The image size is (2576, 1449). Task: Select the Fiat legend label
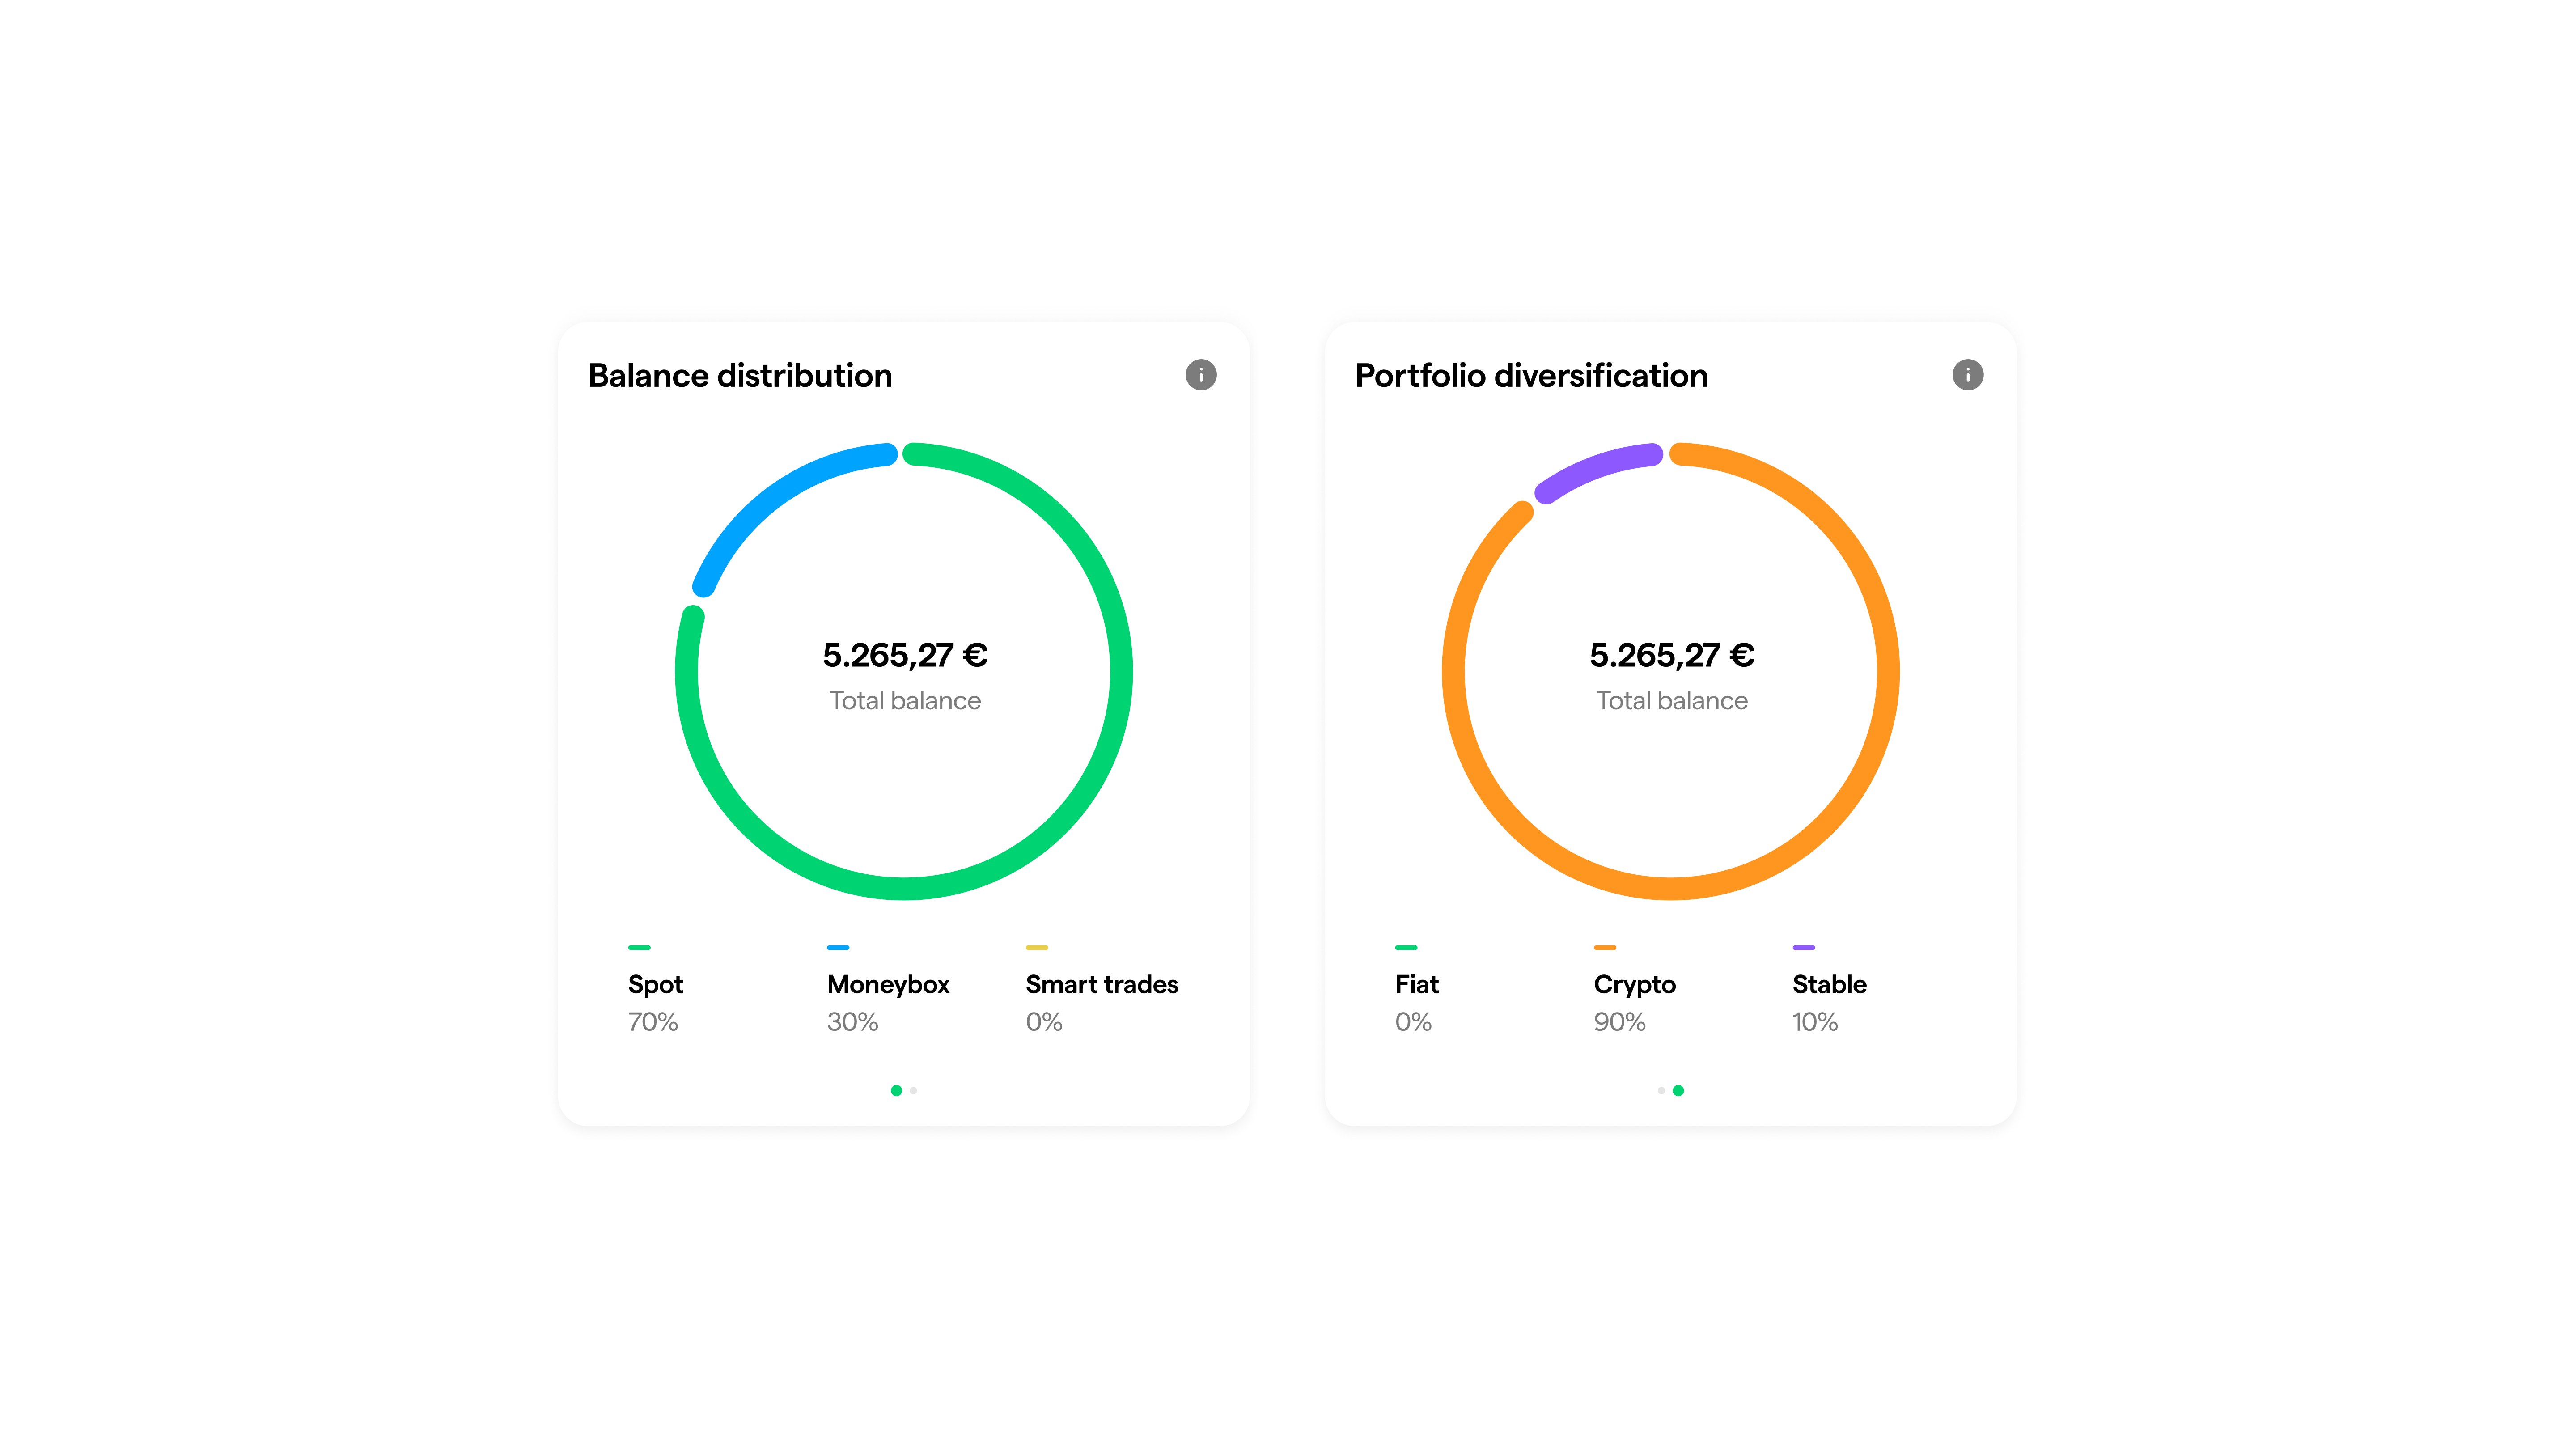(x=1416, y=985)
